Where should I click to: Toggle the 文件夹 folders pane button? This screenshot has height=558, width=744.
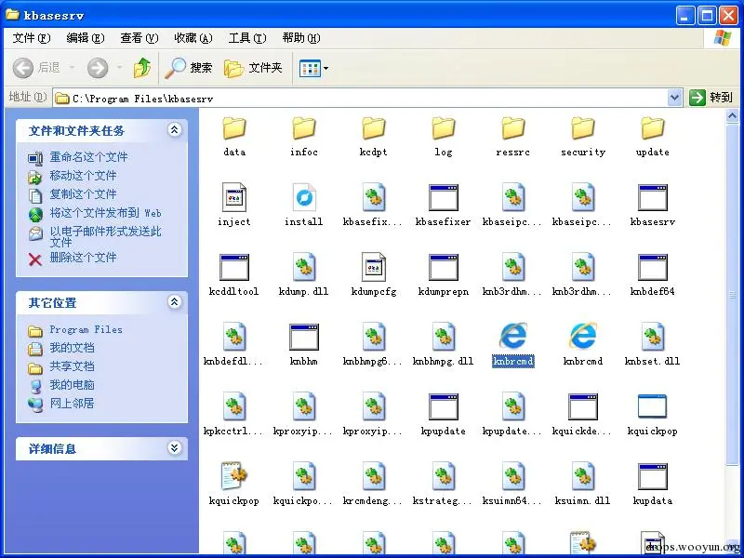pos(253,68)
